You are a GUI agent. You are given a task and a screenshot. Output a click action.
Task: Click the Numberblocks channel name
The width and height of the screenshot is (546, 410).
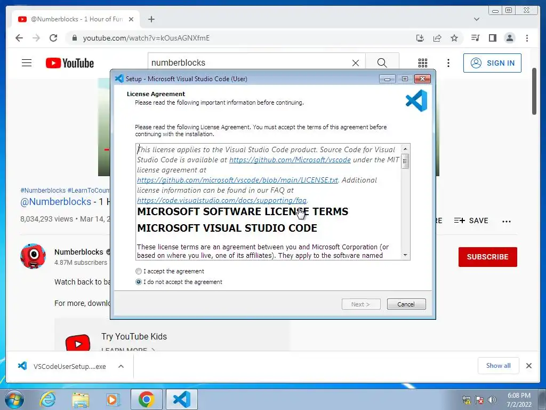(79, 252)
